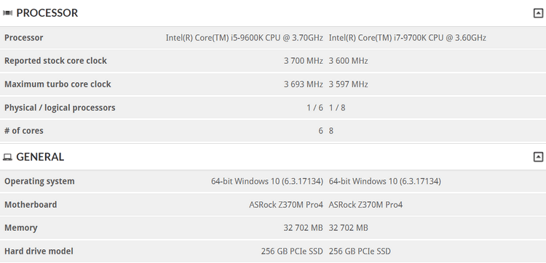Select the PROCESSOR section heading
This screenshot has height=263, width=546.
coord(47,13)
